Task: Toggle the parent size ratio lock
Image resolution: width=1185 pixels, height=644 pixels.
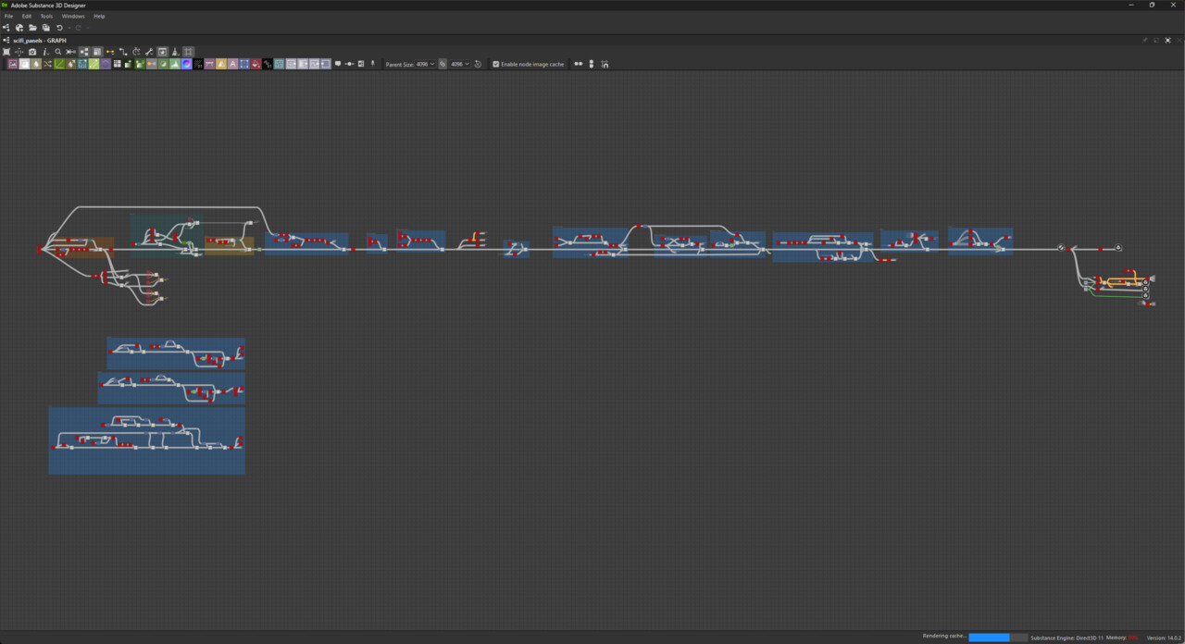Action: [443, 64]
